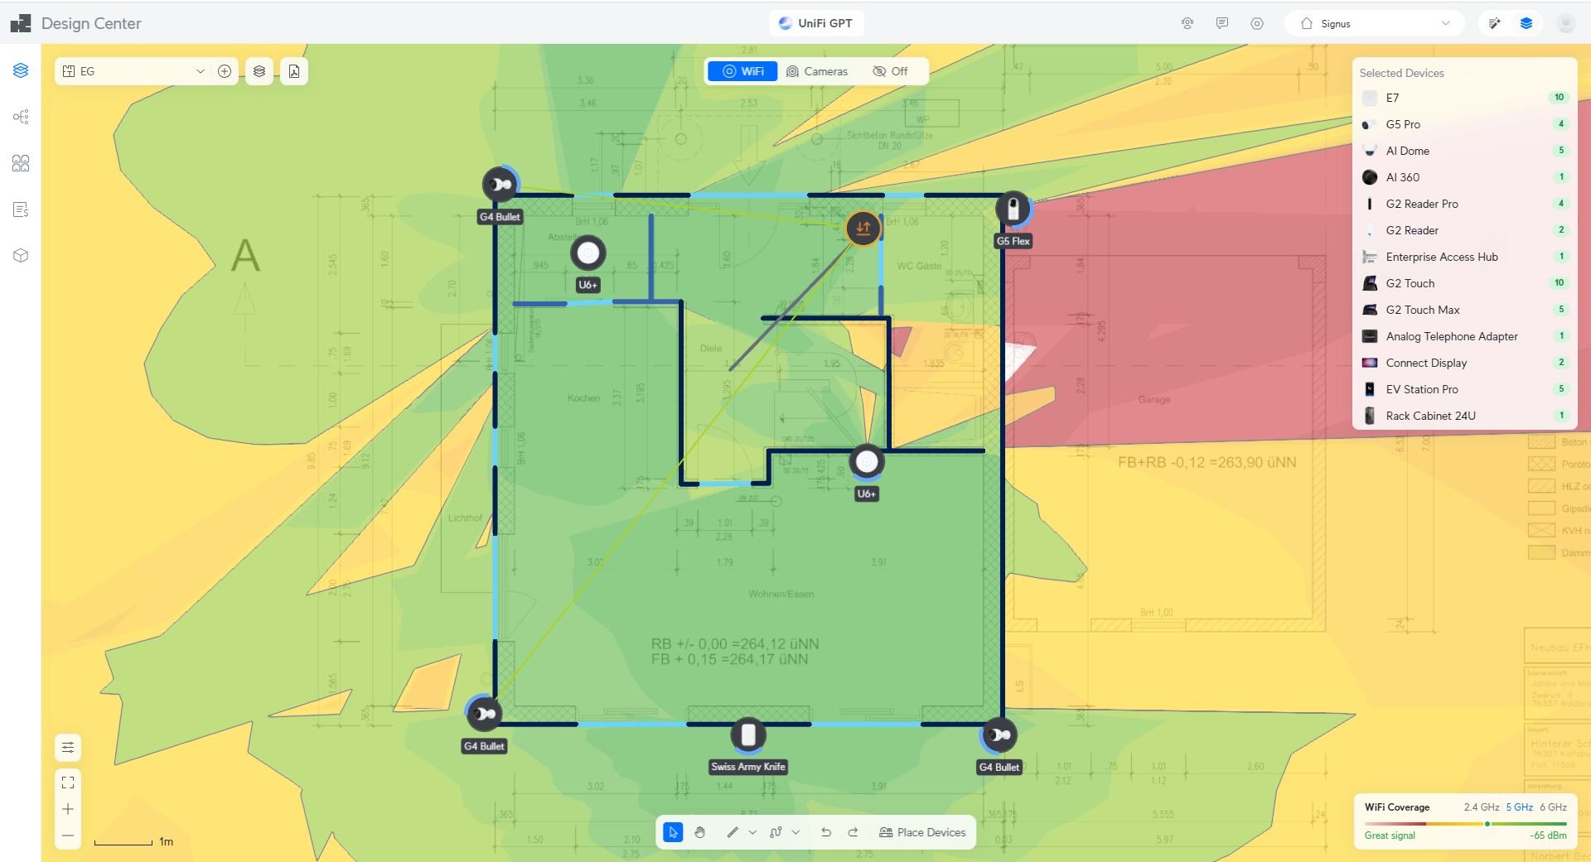The image size is (1591, 862).
Task: Export floor plan as PDF
Action: point(294,71)
